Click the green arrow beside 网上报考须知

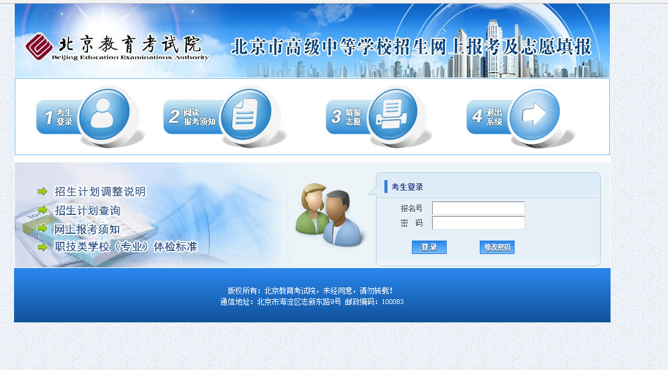(x=43, y=228)
